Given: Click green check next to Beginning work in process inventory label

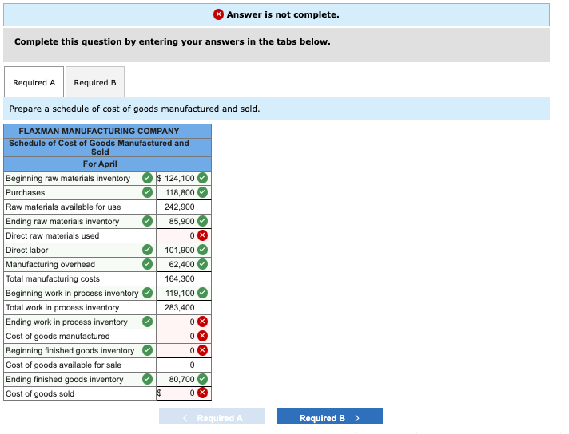Looking at the screenshot, I should coord(147,293).
